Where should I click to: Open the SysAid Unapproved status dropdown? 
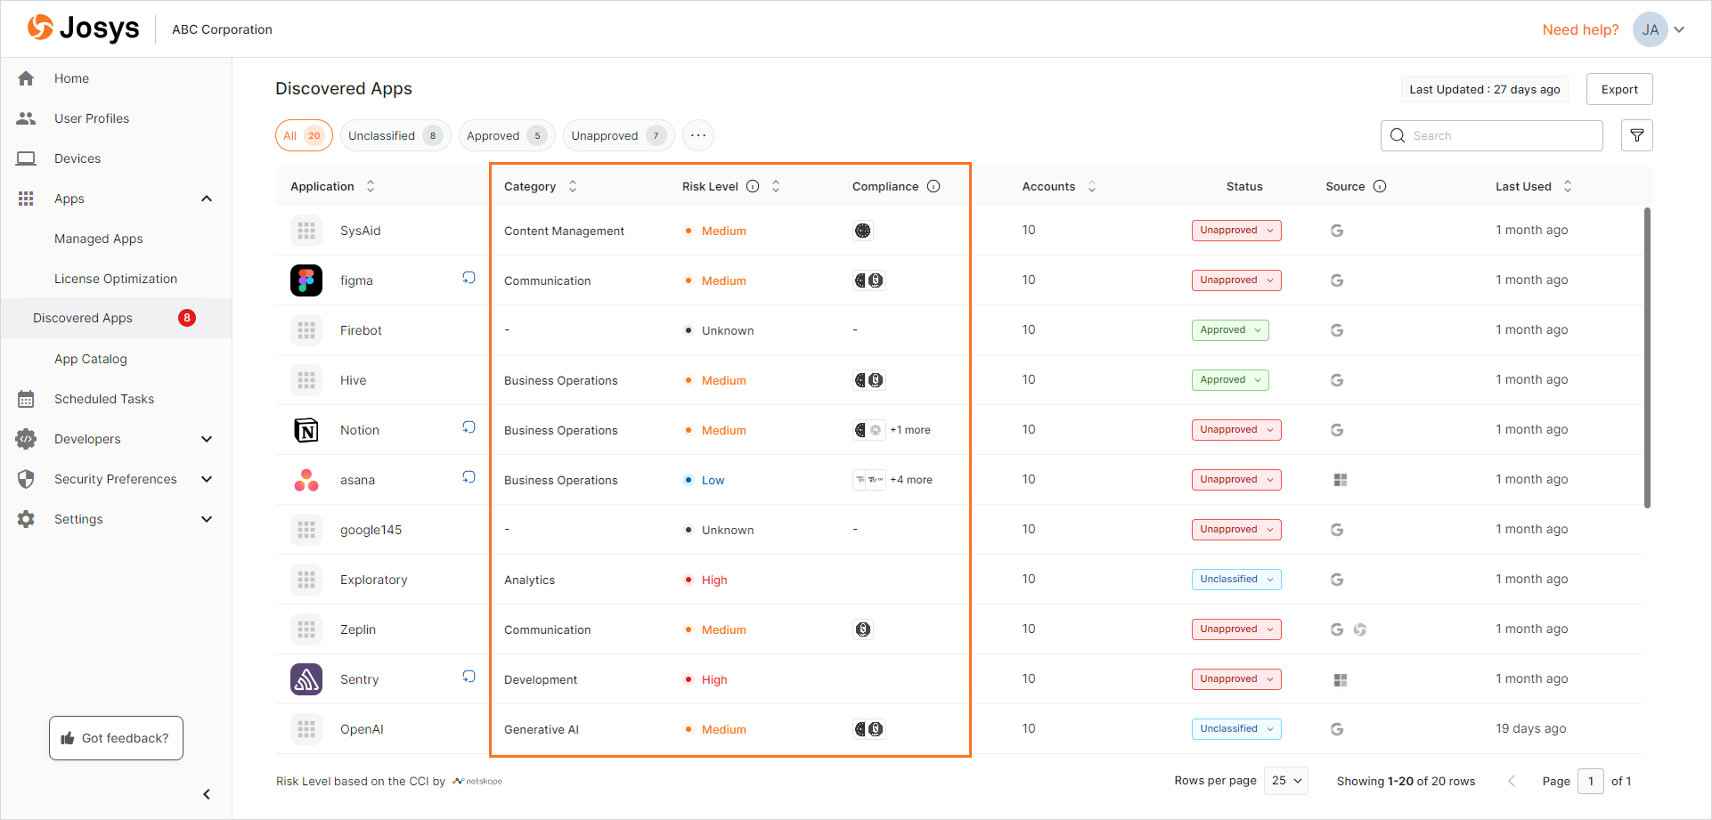point(1236,231)
